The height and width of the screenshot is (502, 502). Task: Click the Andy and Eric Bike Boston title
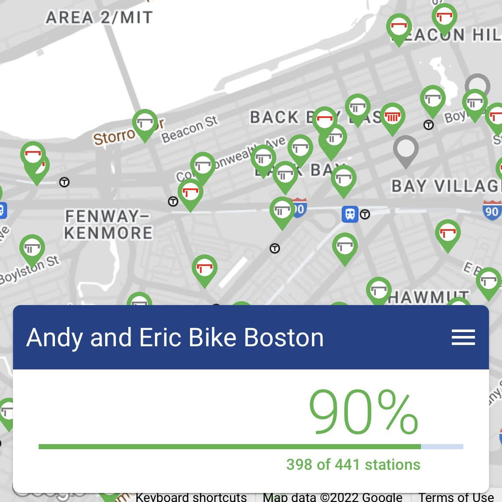175,338
